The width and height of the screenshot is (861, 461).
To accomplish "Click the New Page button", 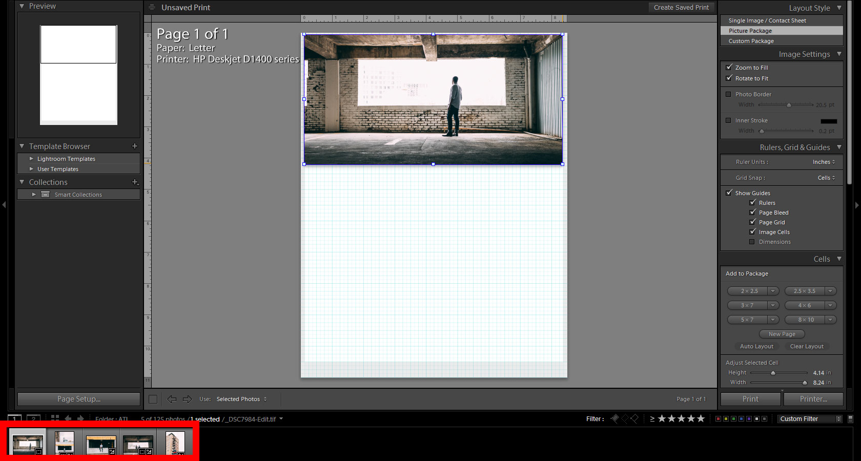I will [x=782, y=334].
